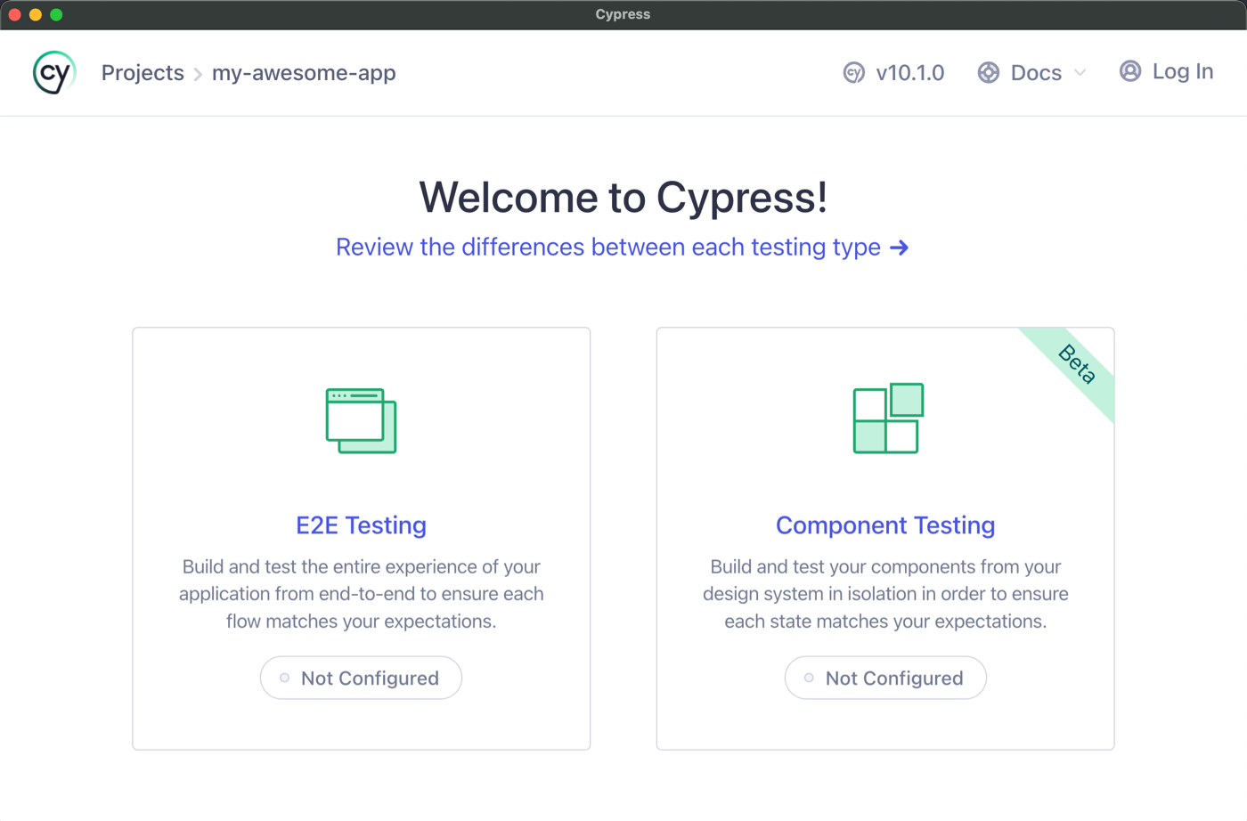Image resolution: width=1247 pixels, height=821 pixels.
Task: Open Docs via the book icon
Action: pos(988,72)
